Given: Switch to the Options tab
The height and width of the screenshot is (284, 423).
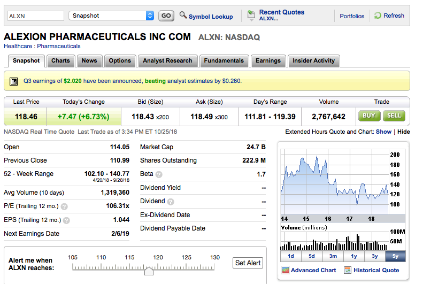Looking at the screenshot, I should pos(120,60).
